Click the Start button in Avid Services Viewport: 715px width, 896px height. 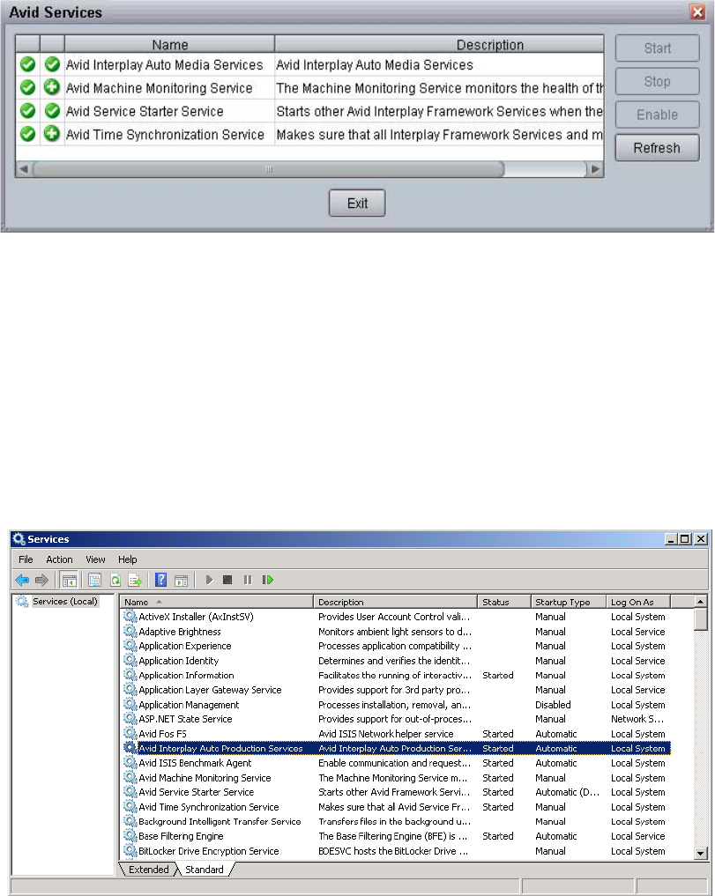657,48
